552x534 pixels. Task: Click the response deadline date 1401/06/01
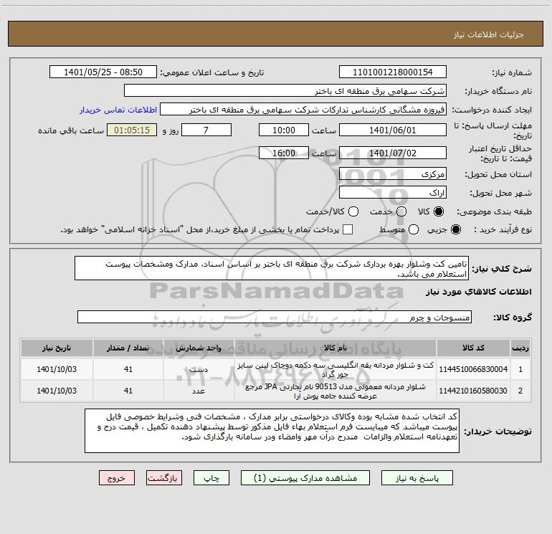(393, 130)
